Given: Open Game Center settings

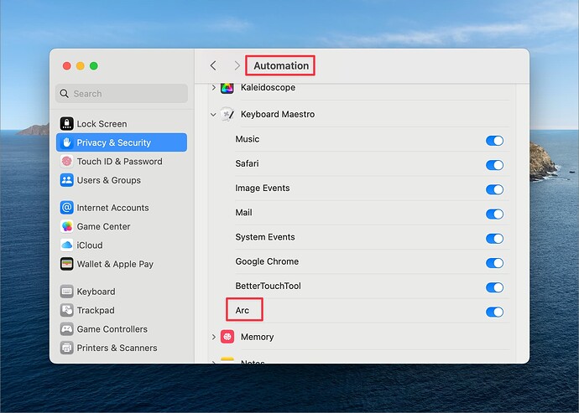Looking at the screenshot, I should [x=122, y=226].
